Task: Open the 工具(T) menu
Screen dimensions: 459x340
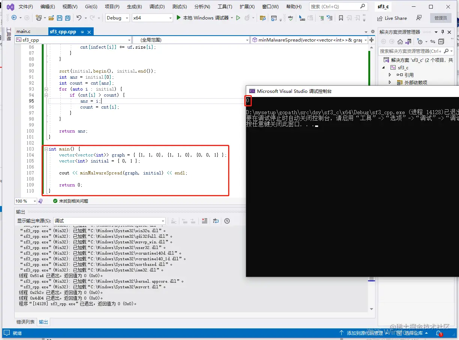Action: tap(225, 7)
